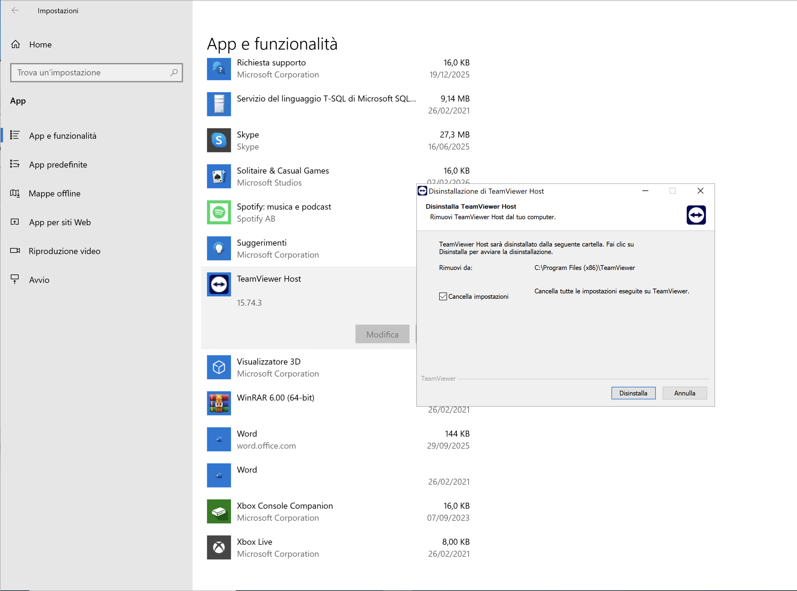Click the Visualizzatore 3D cube icon
The width and height of the screenshot is (797, 591).
click(x=219, y=367)
